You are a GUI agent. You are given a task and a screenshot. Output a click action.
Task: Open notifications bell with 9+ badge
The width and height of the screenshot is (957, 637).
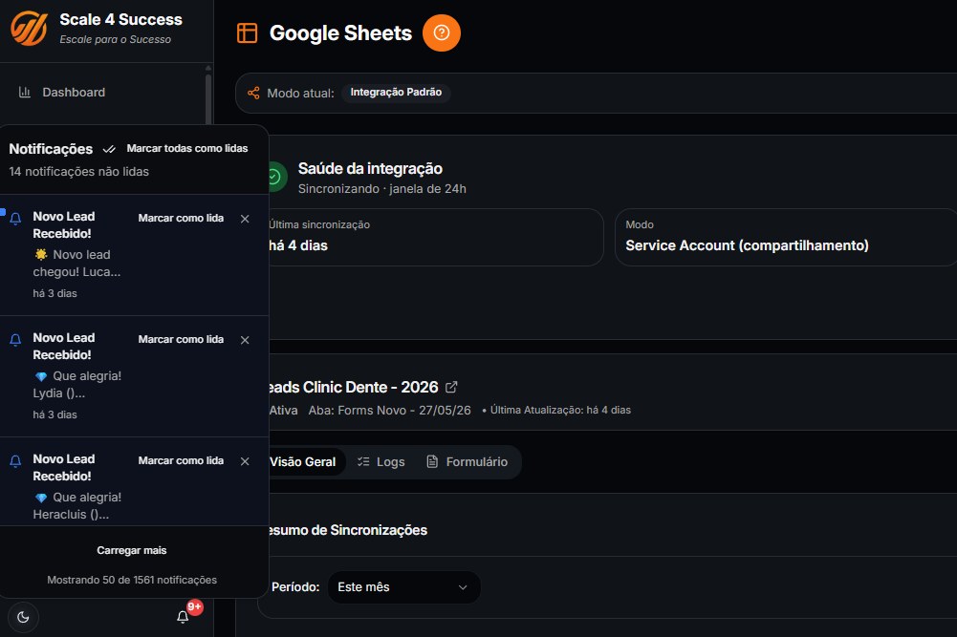(x=183, y=617)
